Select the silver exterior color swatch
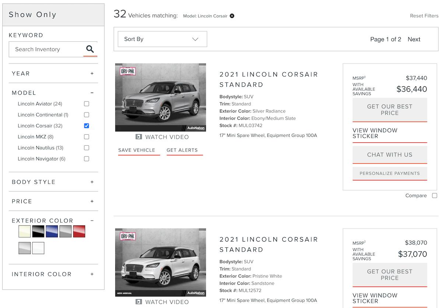The height and width of the screenshot is (308, 442). pos(25,248)
